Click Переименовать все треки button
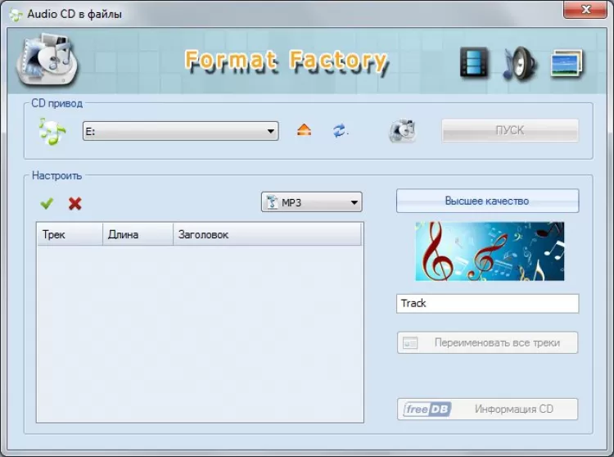 (488, 342)
